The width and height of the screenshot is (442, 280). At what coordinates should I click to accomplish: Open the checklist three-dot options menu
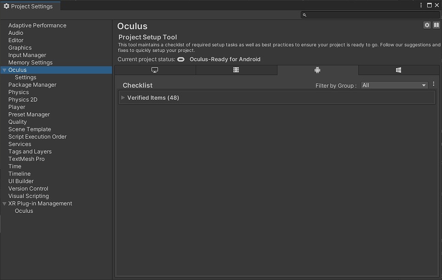tap(434, 84)
